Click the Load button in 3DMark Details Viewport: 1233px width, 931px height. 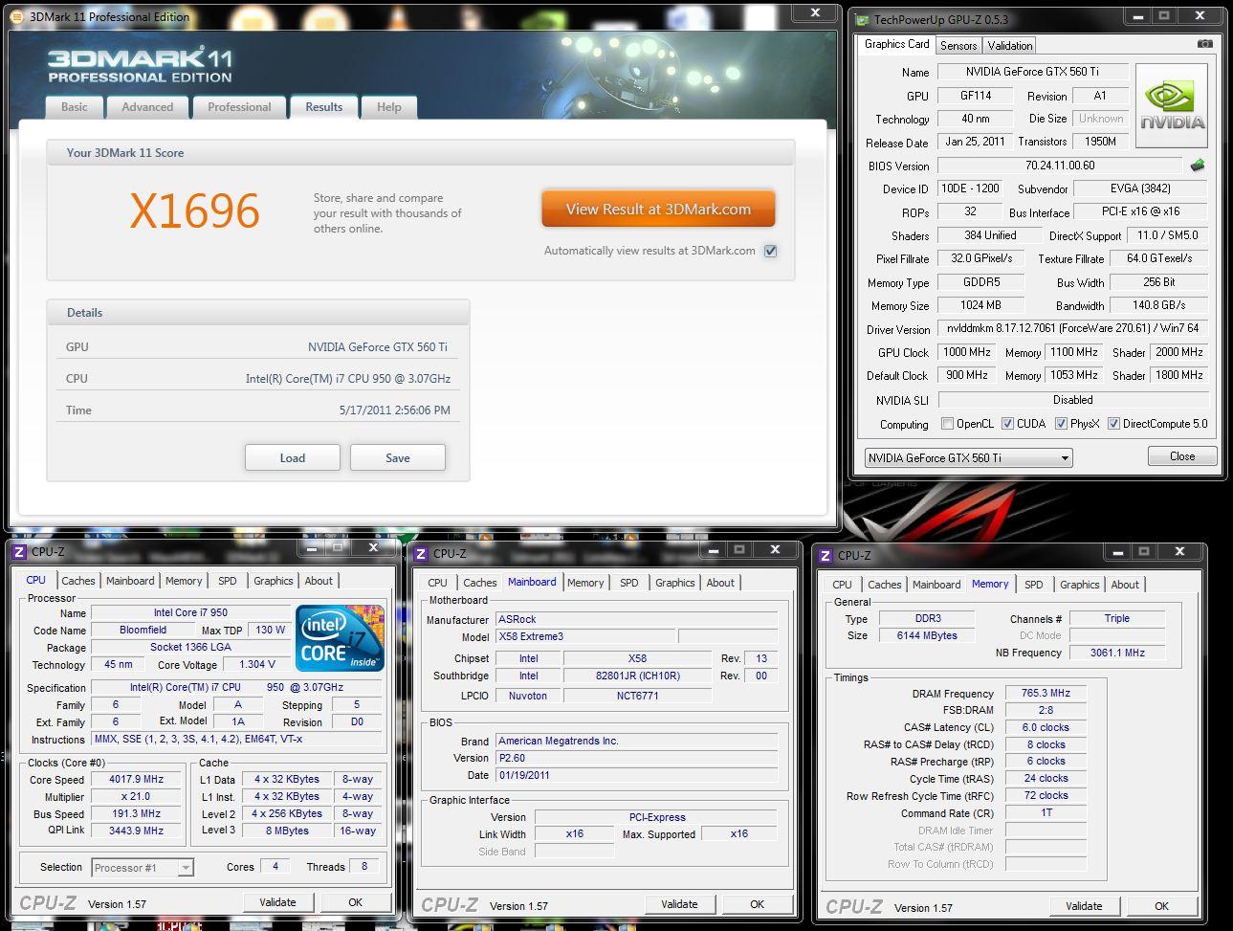click(293, 457)
